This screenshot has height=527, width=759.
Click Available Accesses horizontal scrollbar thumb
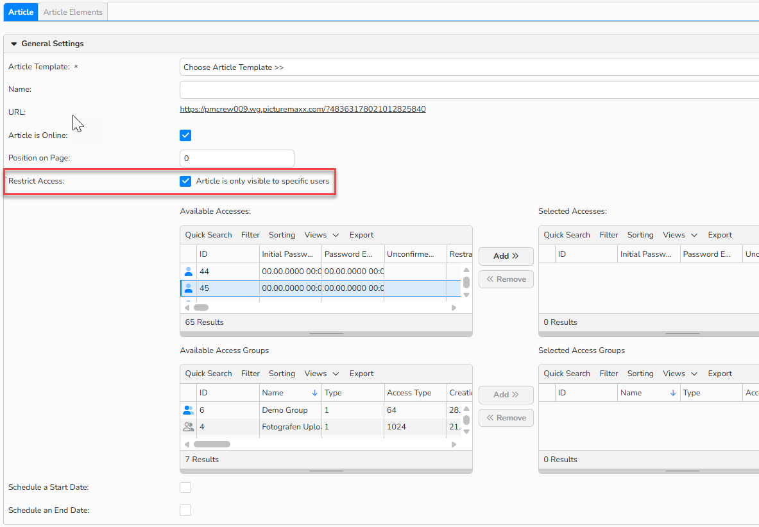(201, 307)
